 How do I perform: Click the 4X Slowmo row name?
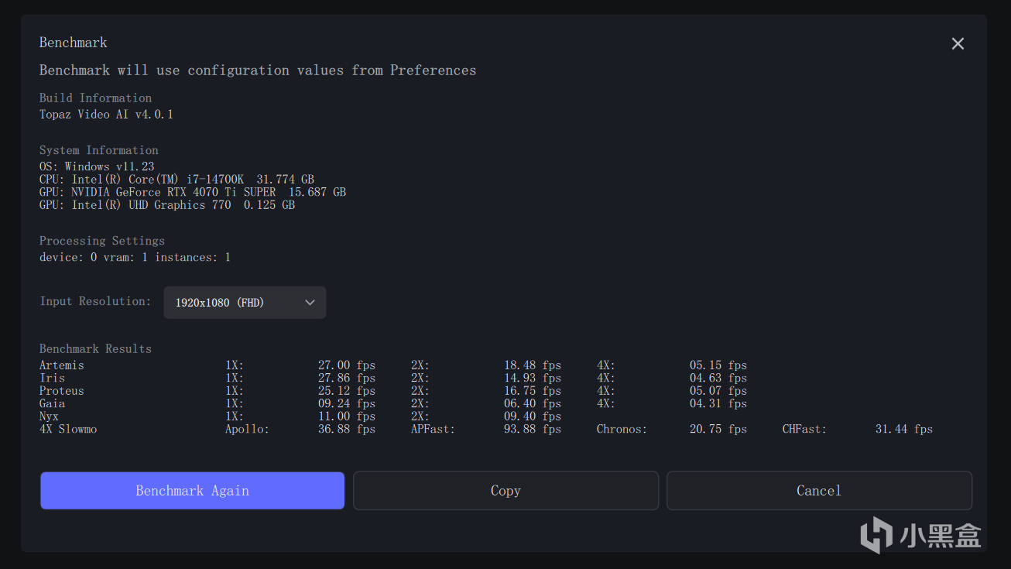coord(68,429)
